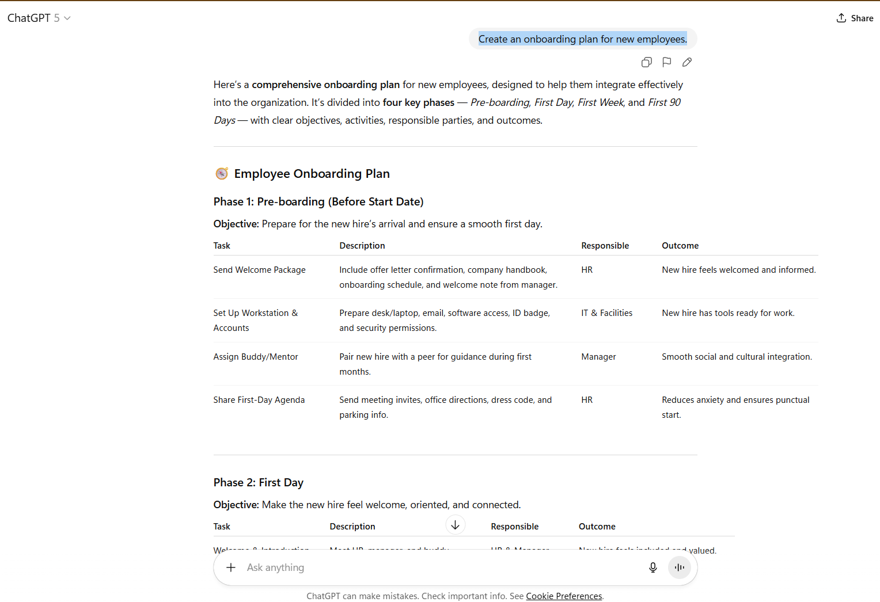
Task: Edit the prompt using the pencil icon
Action: pyautogui.click(x=687, y=62)
